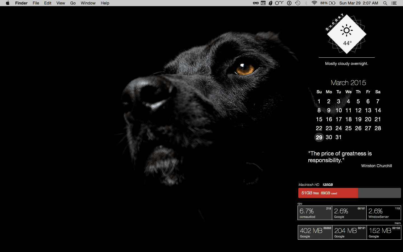403x252 pixels.
Task: Click the date and time in menu bar
Action: pyautogui.click(x=359, y=3)
